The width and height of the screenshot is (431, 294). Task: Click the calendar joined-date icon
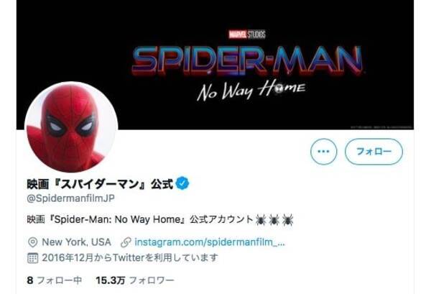[33, 258]
